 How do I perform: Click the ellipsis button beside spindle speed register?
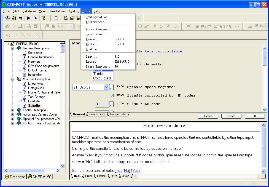111,87
